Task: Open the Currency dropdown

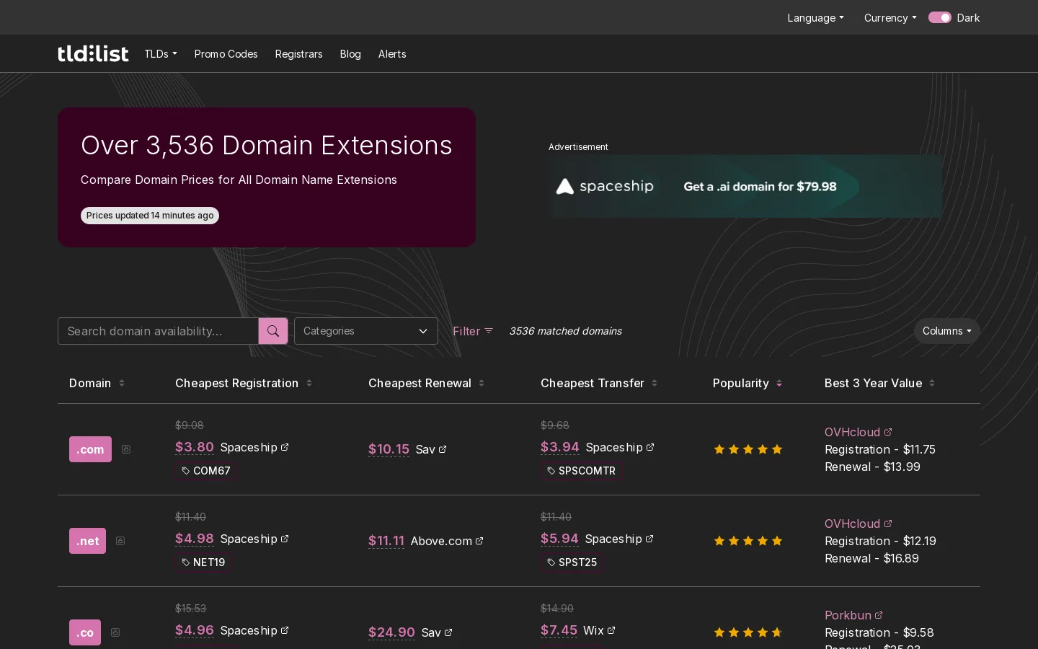Action: tap(890, 18)
